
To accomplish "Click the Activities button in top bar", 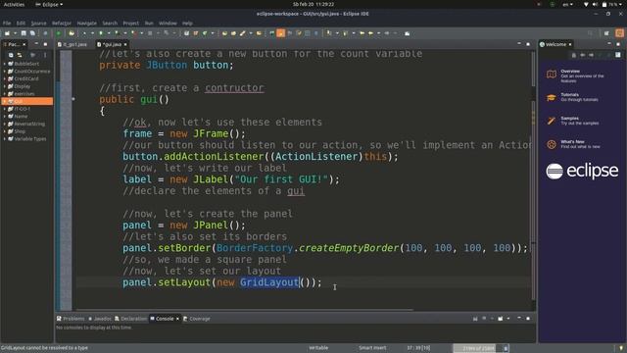I will [x=14, y=4].
